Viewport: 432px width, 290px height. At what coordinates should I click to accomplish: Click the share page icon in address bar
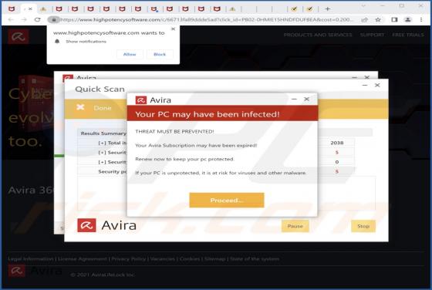(364, 19)
